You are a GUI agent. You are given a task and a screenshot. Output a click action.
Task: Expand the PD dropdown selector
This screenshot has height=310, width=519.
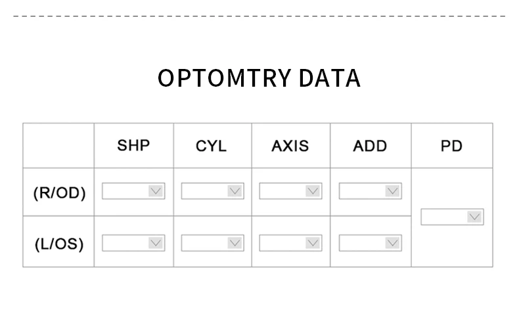tap(452, 217)
